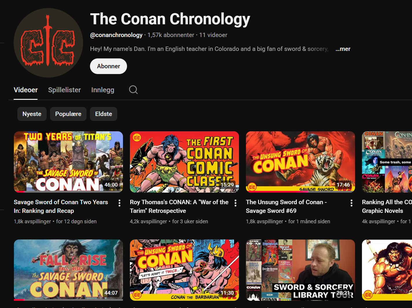Play The First Conan Comic Classic thumbnail
Image resolution: width=412 pixels, height=308 pixels.
184,162
